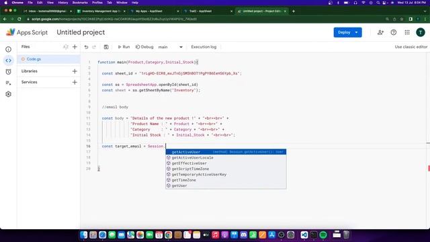Reload the page in Chrome
The image size is (430, 242).
pyautogui.click(x=19, y=19)
